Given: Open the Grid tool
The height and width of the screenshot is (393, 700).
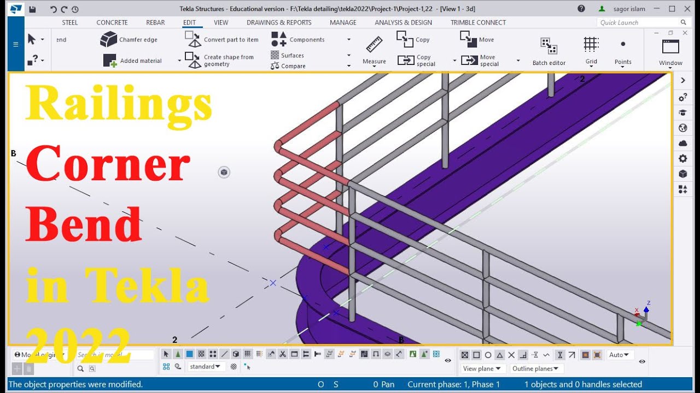Looking at the screenshot, I should [x=591, y=50].
